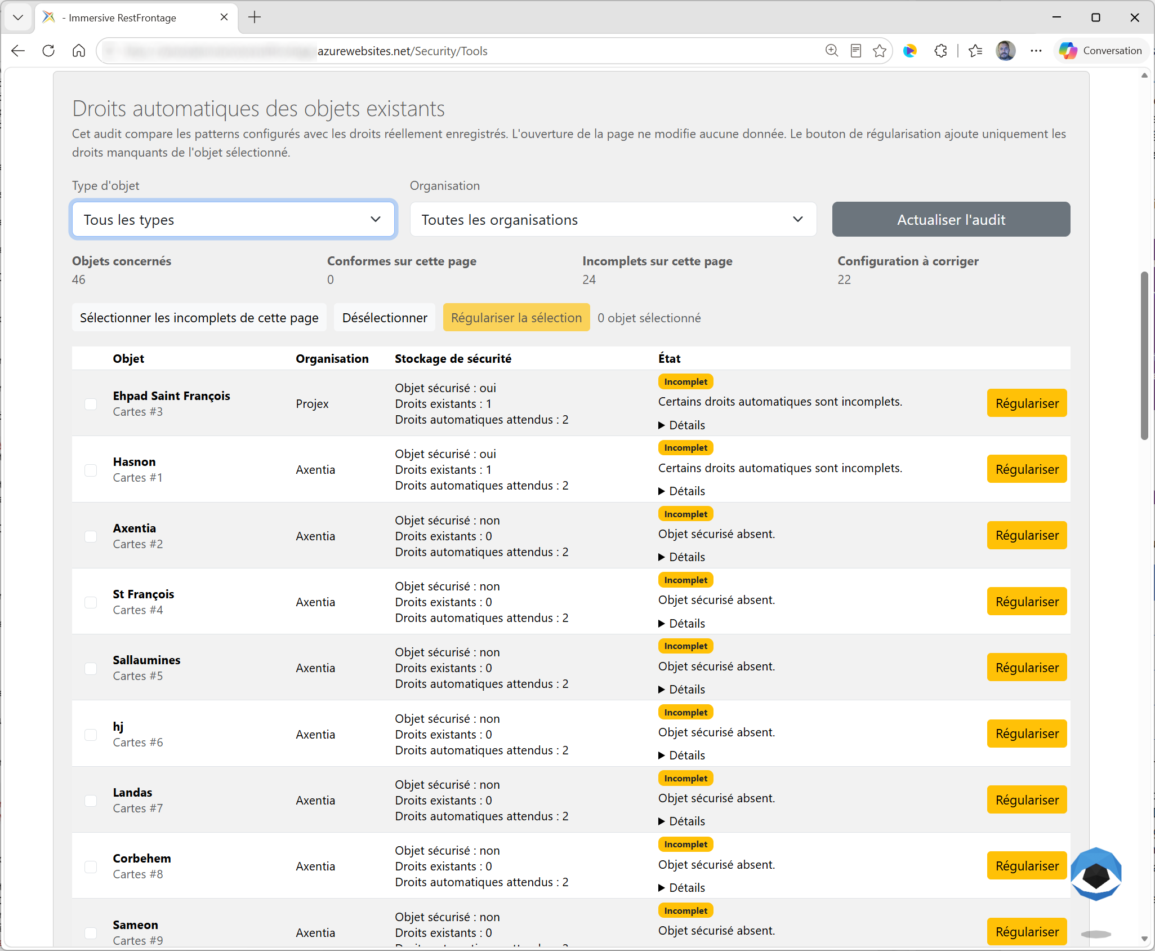Click the scrollbar up arrow

[x=1144, y=75]
